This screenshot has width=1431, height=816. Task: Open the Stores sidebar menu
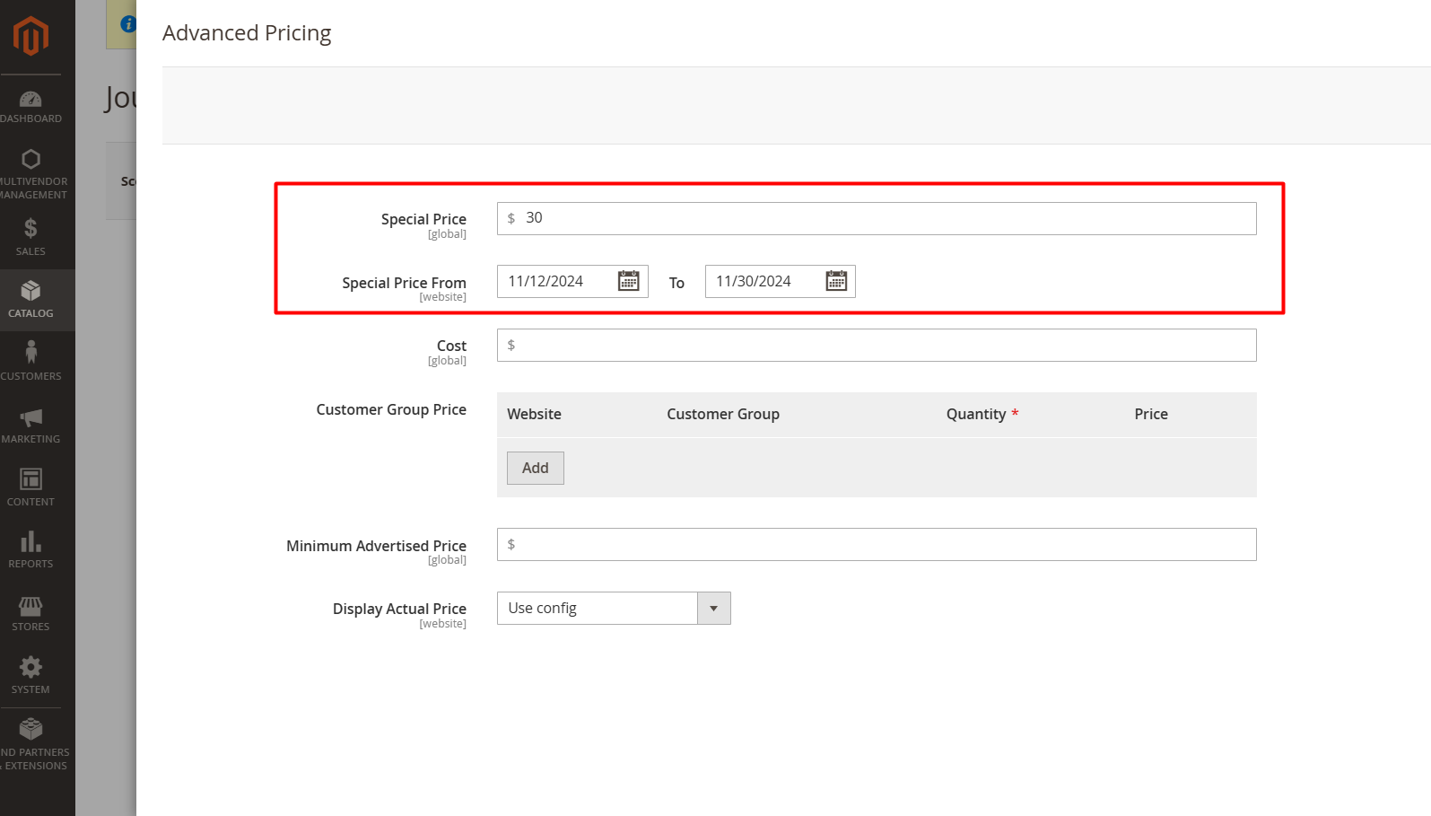click(31, 612)
